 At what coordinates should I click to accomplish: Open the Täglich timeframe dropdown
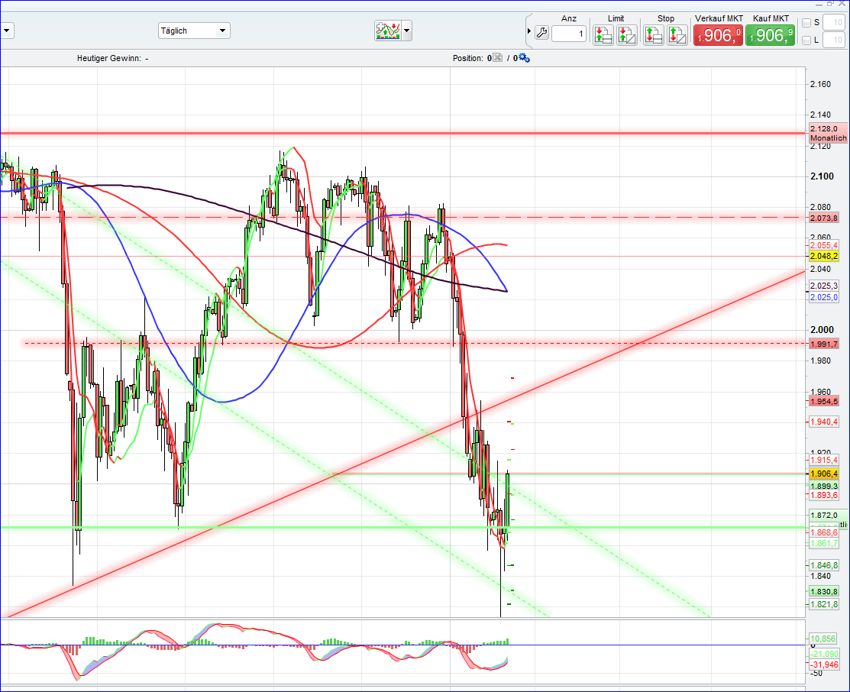(x=194, y=31)
